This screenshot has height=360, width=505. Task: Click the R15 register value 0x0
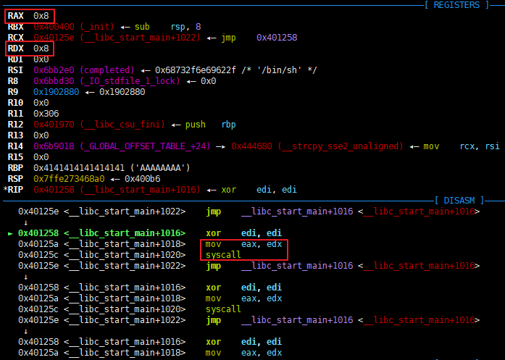tap(41, 157)
